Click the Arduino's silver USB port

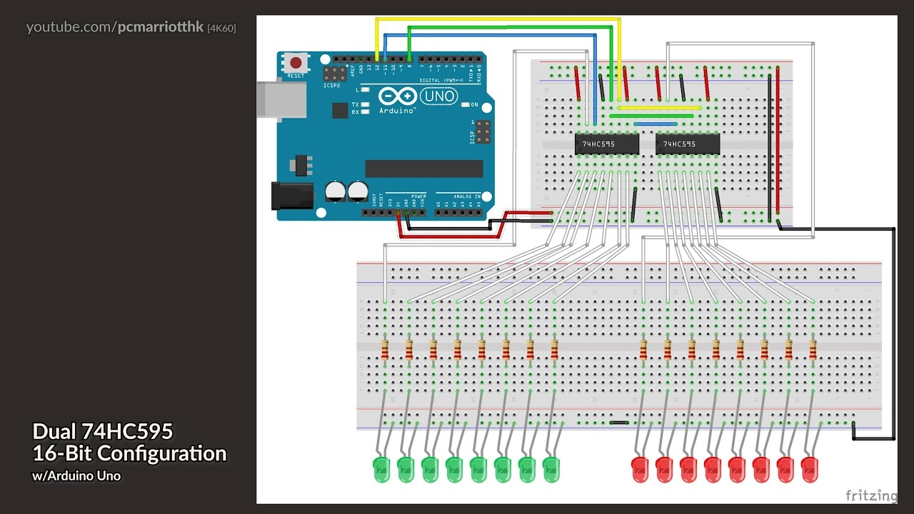[281, 99]
